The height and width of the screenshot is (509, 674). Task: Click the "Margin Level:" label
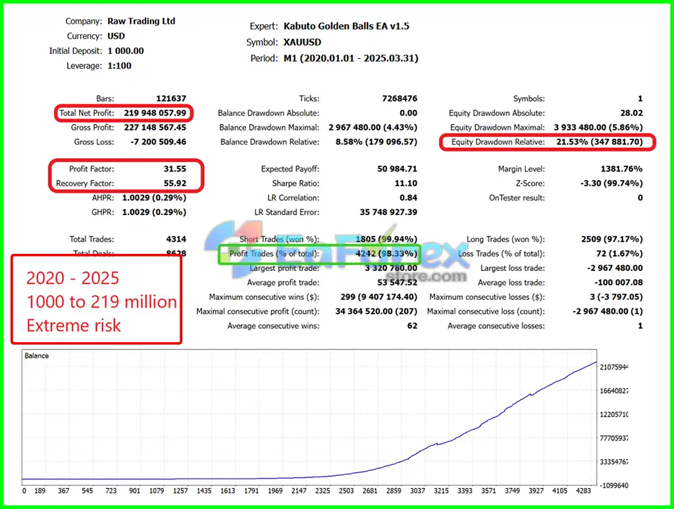(521, 169)
